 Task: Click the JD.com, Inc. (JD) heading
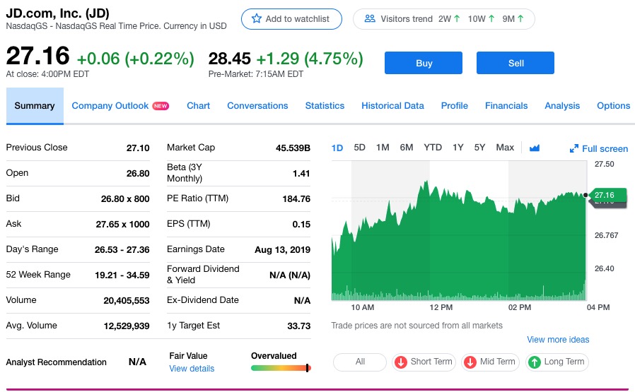tap(57, 13)
